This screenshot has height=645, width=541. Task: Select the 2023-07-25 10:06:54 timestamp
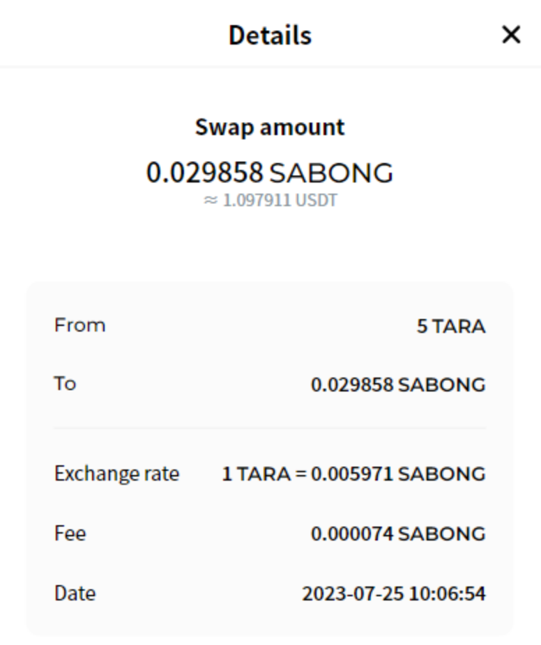click(393, 594)
